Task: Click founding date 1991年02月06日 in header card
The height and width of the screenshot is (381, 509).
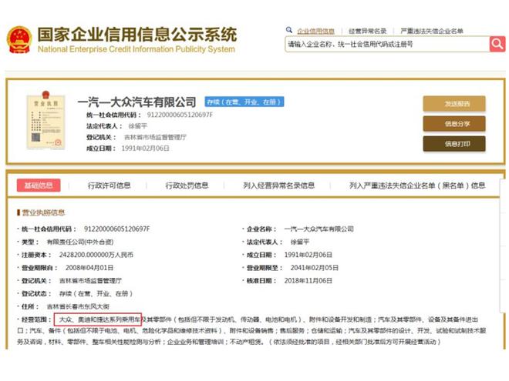Action: (145, 149)
